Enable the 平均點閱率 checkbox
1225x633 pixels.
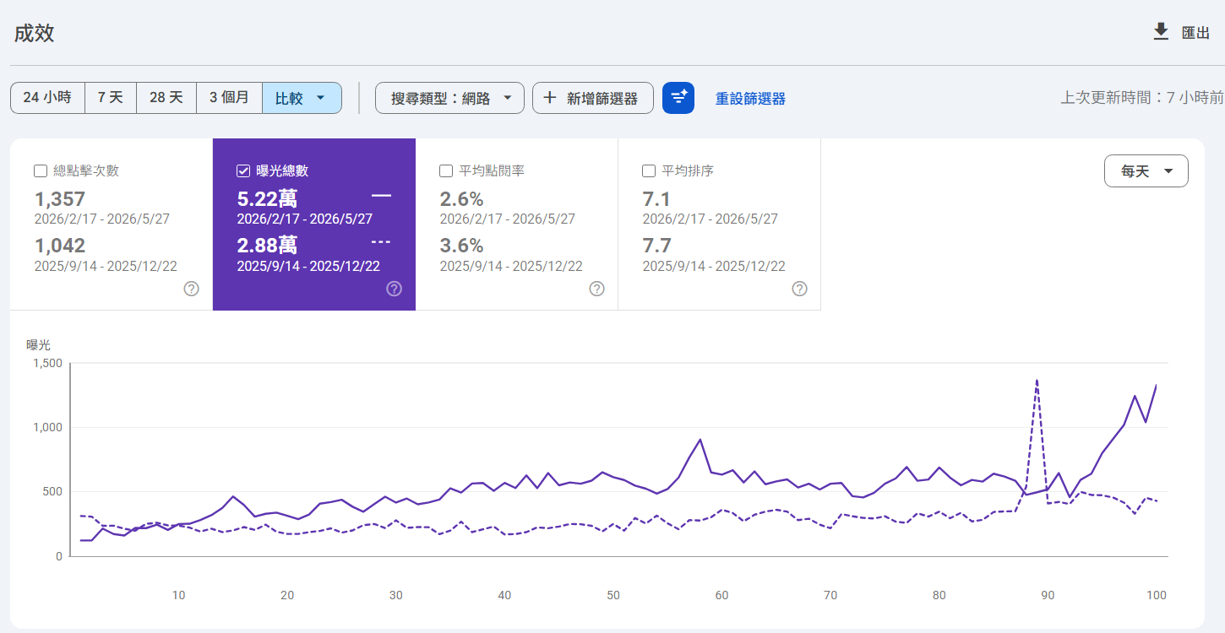[446, 171]
